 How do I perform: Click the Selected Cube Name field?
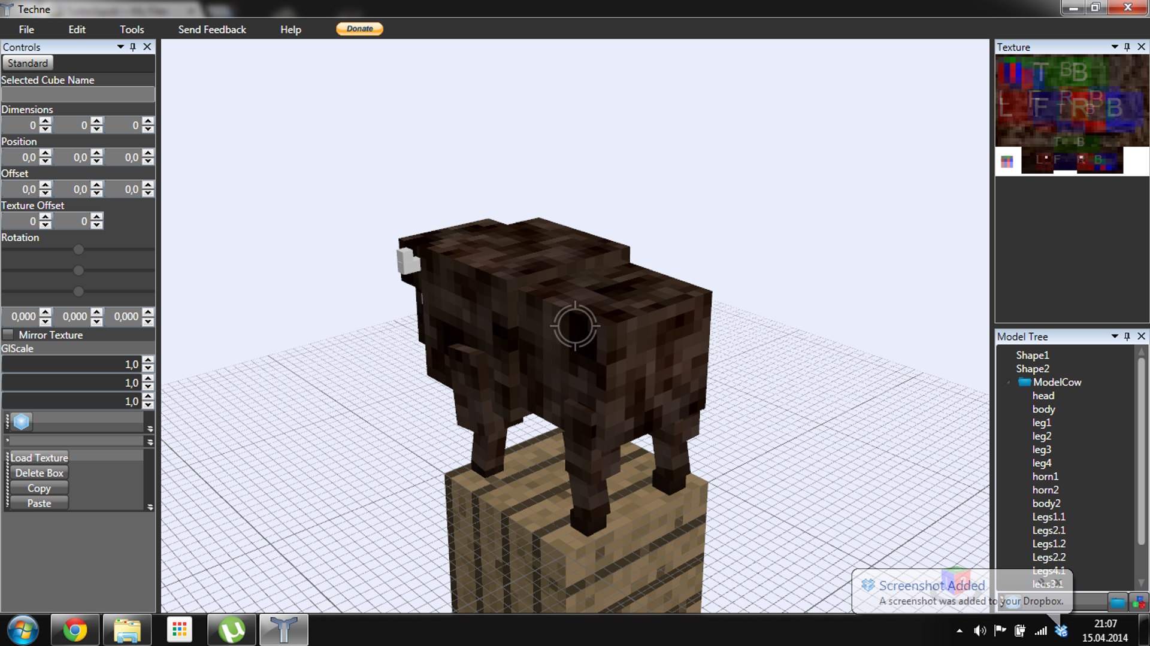point(78,94)
